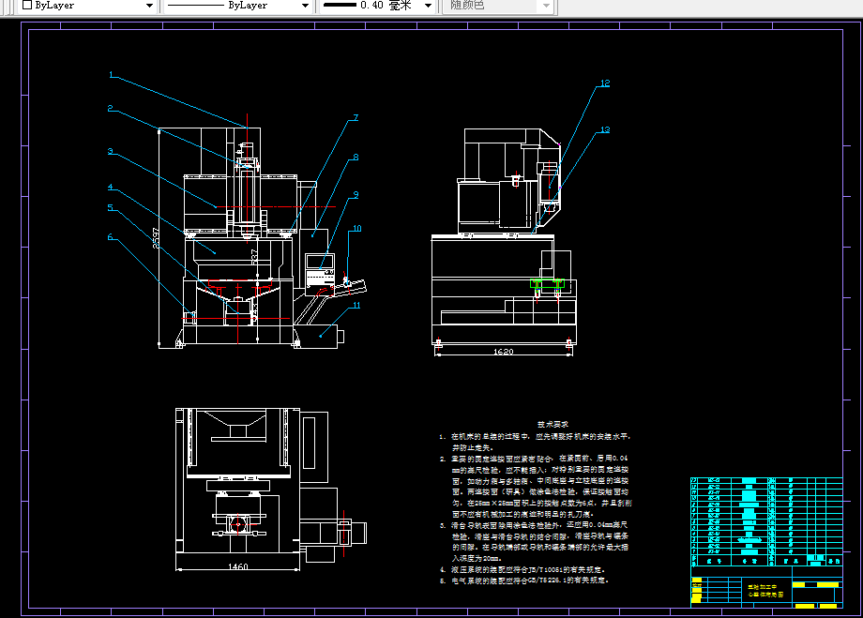
Task: Open the 随颜色 plot style dropdown
Action: (x=500, y=6)
